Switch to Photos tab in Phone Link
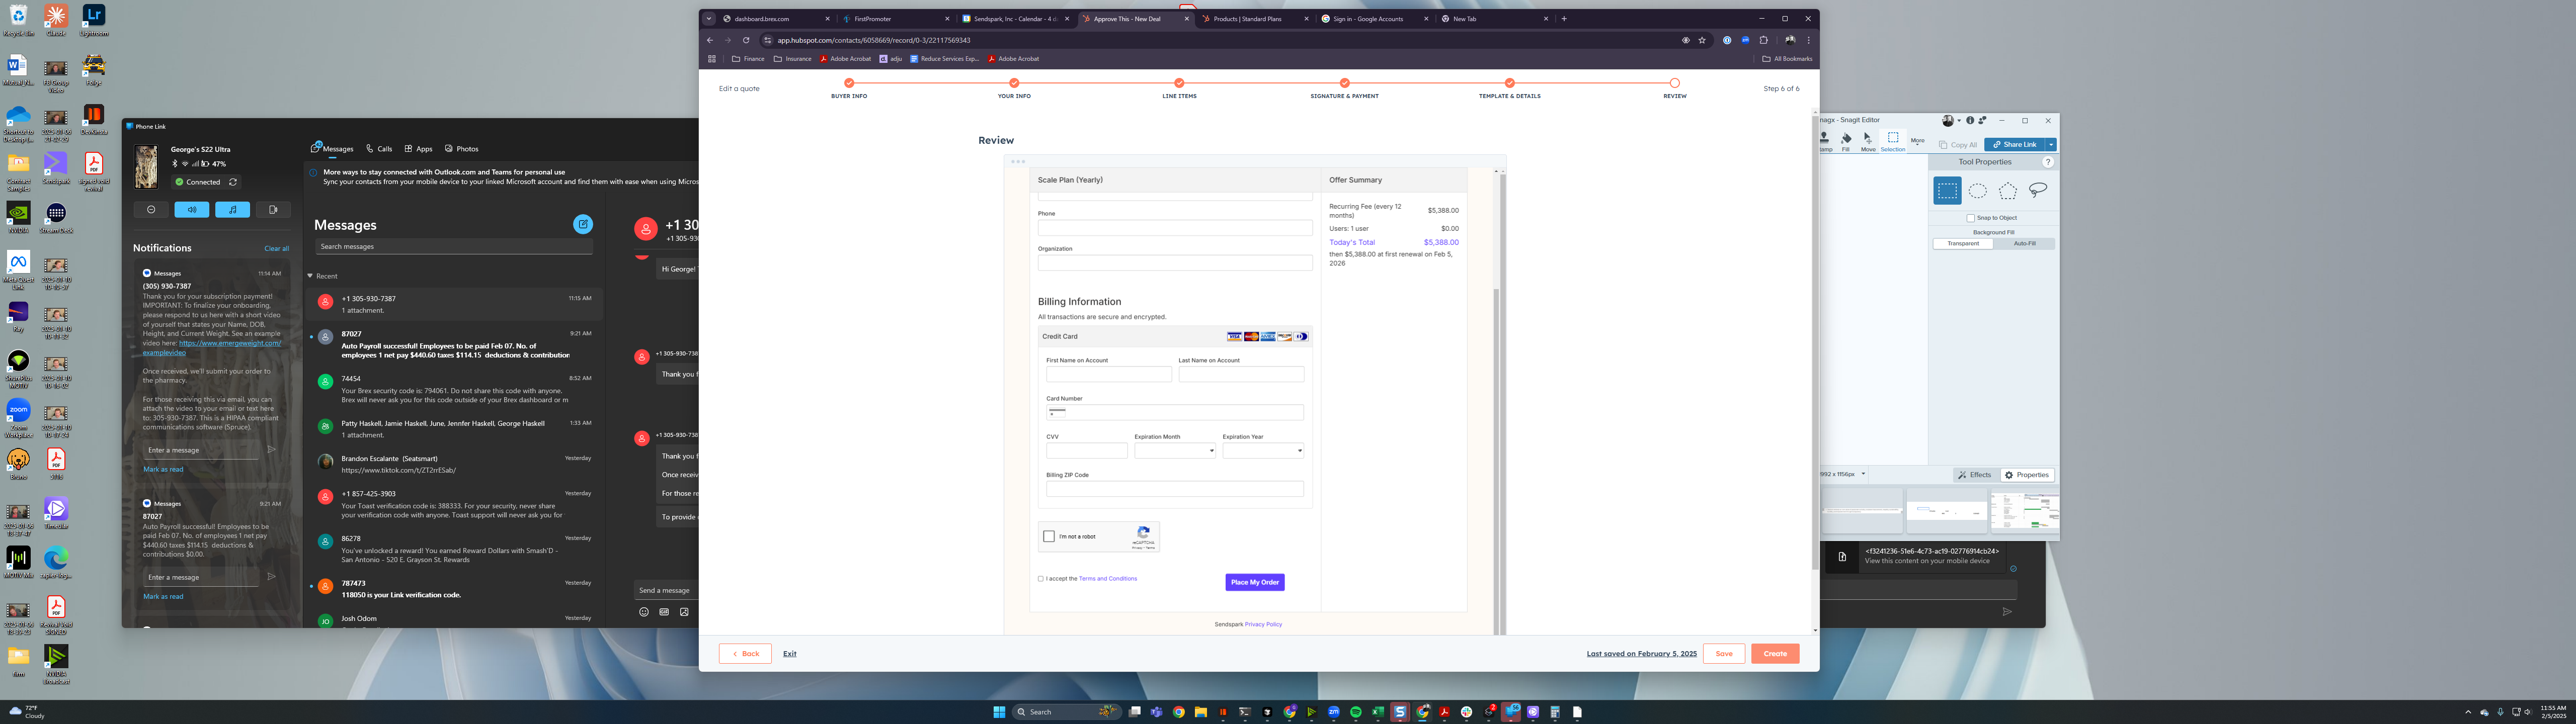 coord(461,149)
